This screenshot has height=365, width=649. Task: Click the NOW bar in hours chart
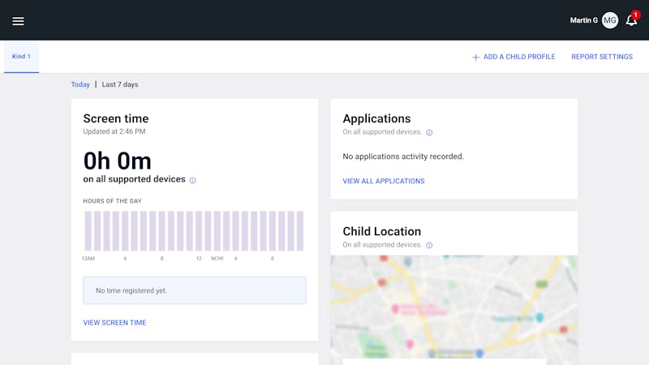pos(217,231)
